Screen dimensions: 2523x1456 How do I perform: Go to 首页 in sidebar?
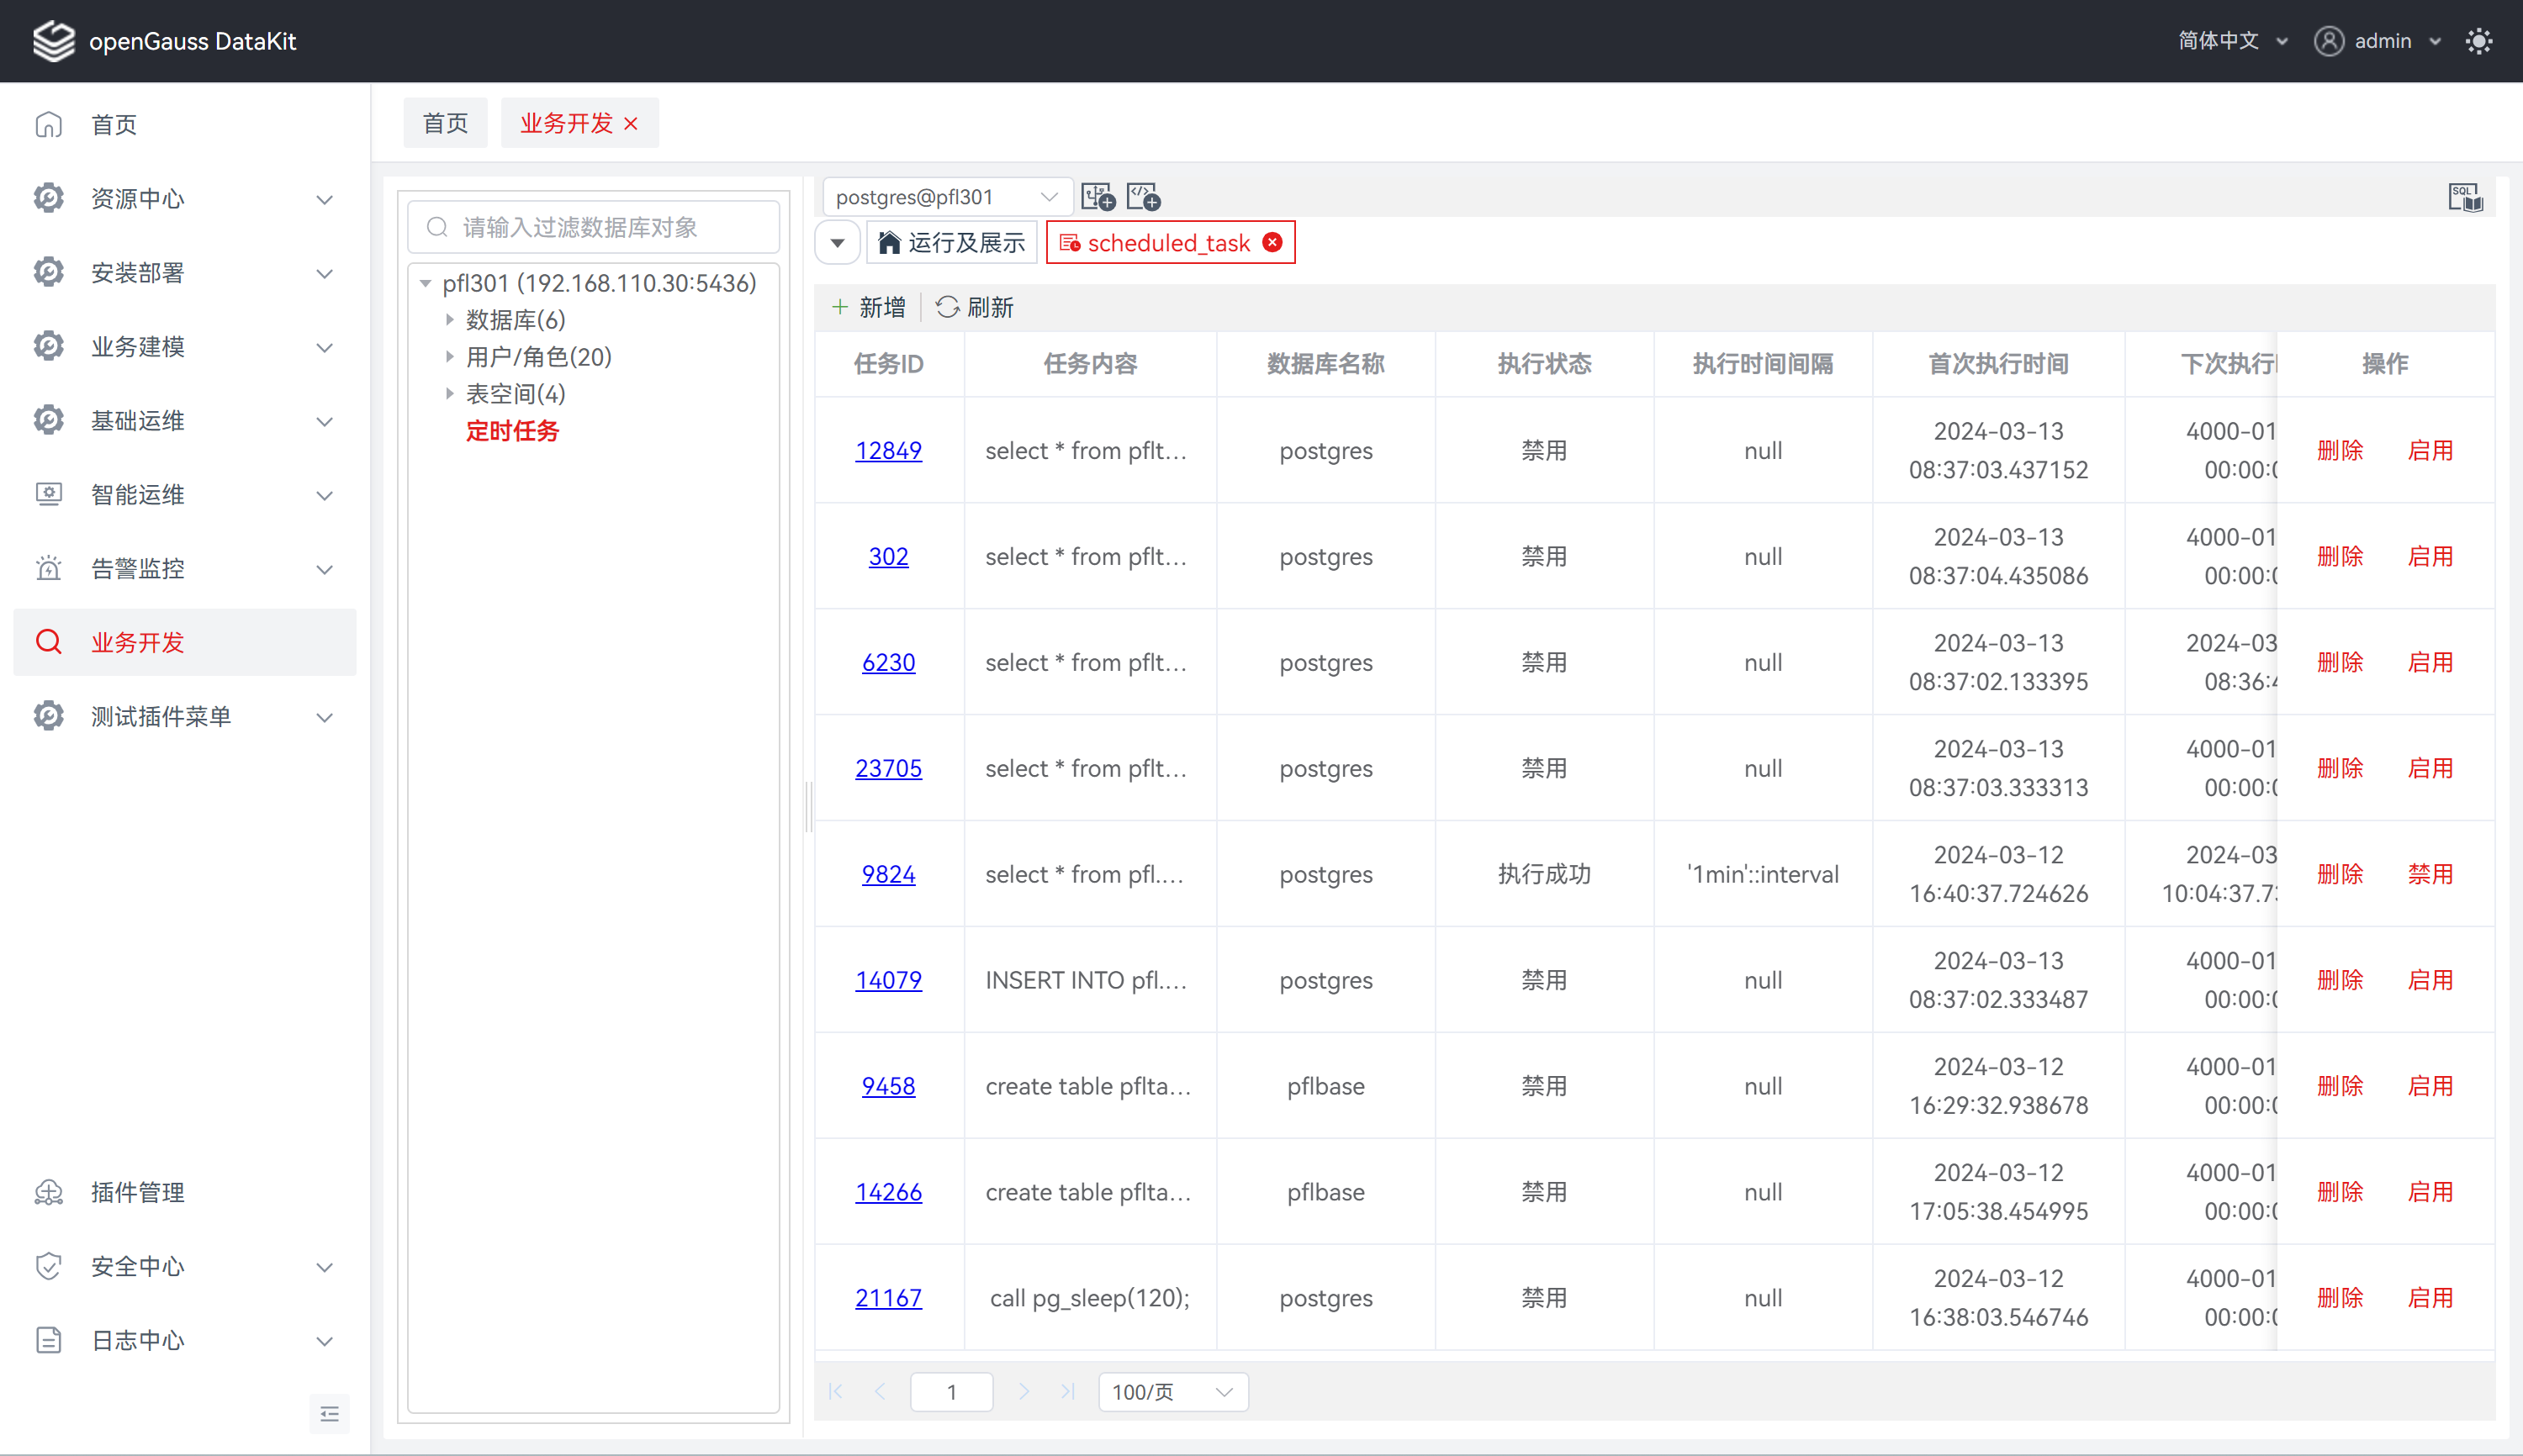coord(113,125)
